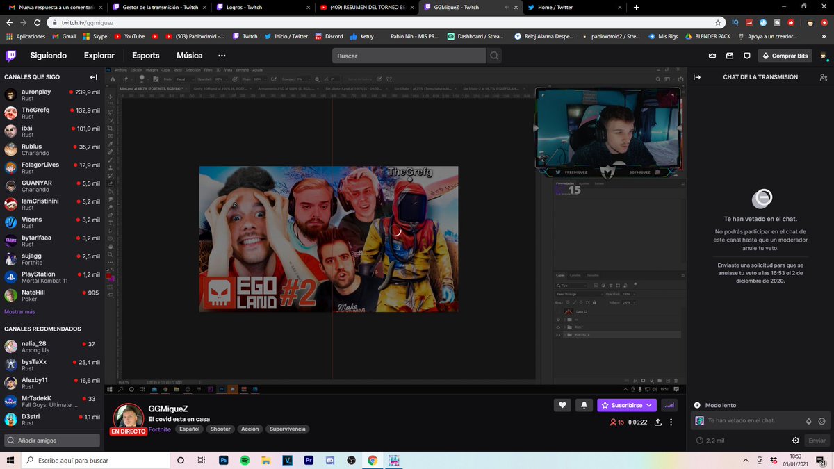Screen dimensions: 834x469
Task: Click the Twitch logo home icon
Action: pos(11,56)
